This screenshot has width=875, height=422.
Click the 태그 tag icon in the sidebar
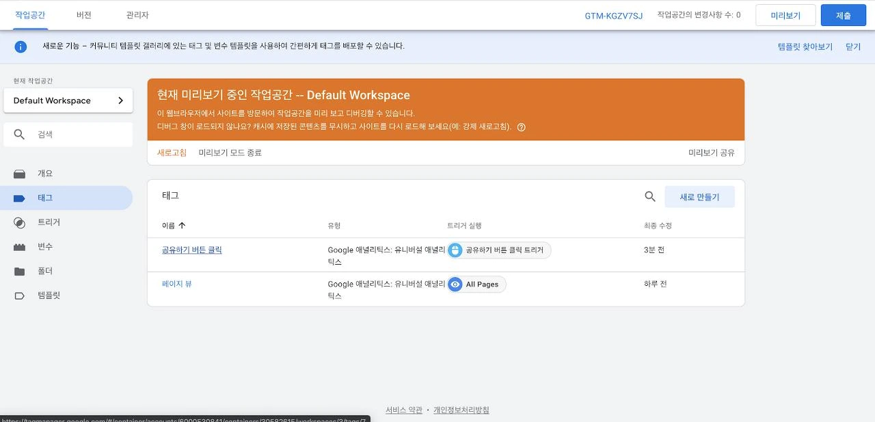point(20,198)
